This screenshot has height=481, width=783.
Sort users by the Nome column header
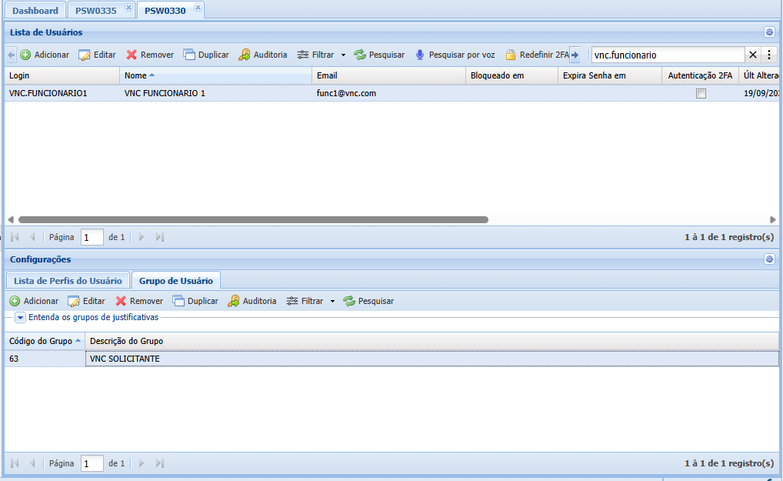[215, 75]
